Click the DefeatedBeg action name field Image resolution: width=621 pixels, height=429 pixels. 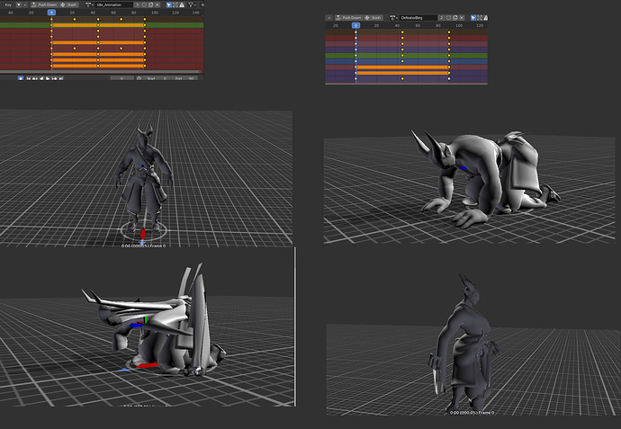coord(418,18)
